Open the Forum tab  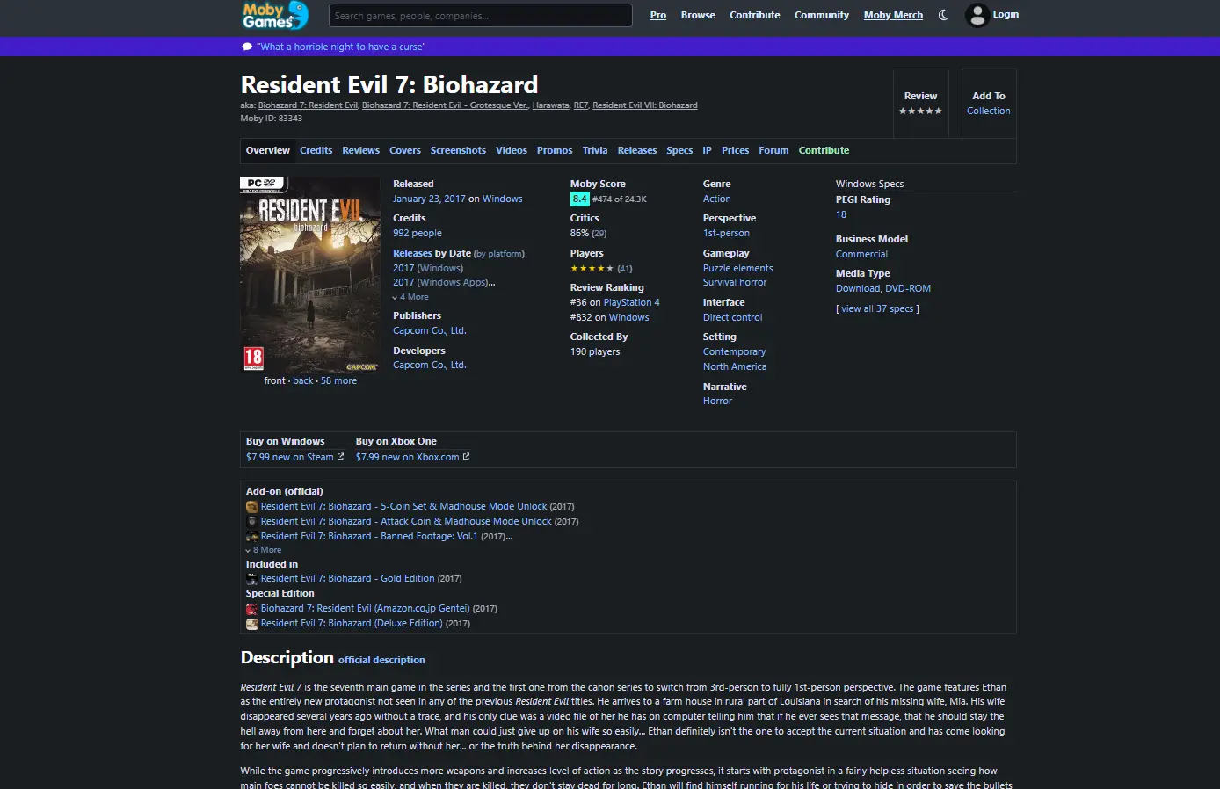coord(773,150)
